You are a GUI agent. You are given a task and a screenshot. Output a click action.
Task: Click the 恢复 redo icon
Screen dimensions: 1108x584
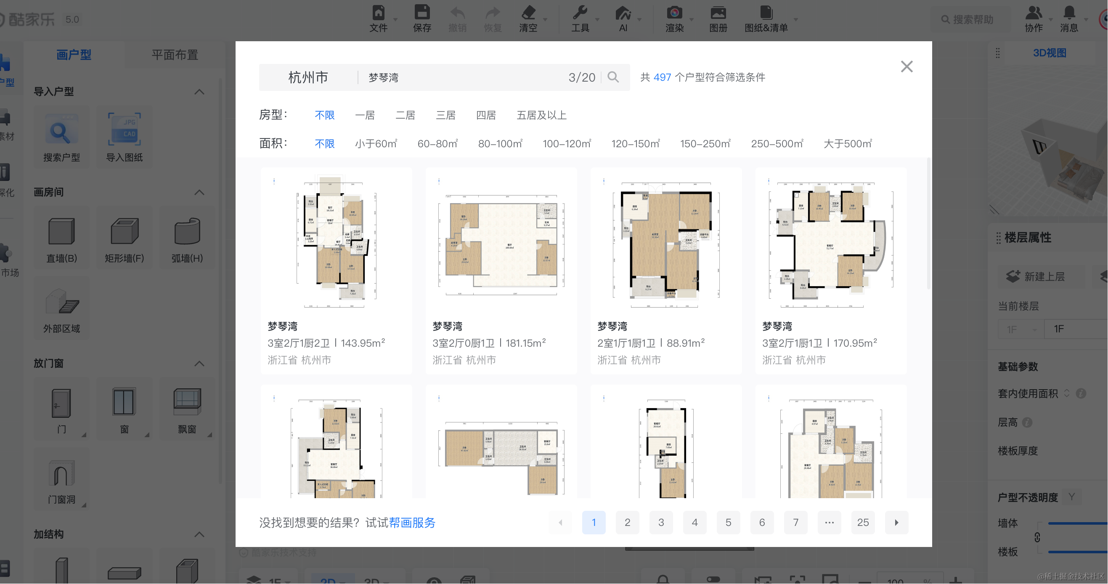[493, 13]
